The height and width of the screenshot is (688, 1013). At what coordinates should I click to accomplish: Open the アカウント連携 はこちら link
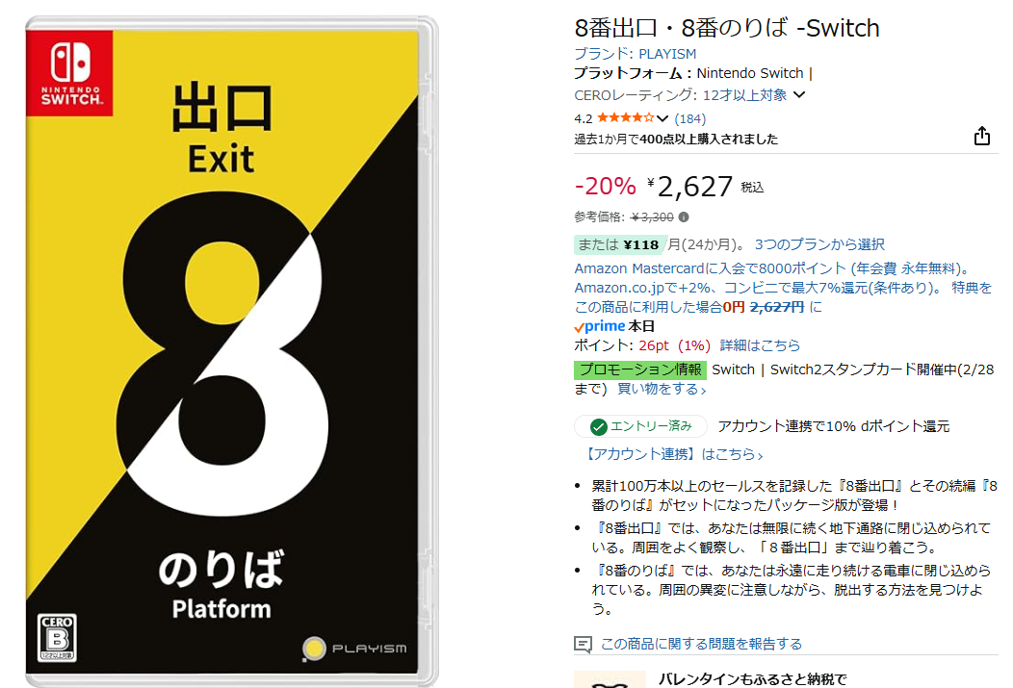click(674, 454)
